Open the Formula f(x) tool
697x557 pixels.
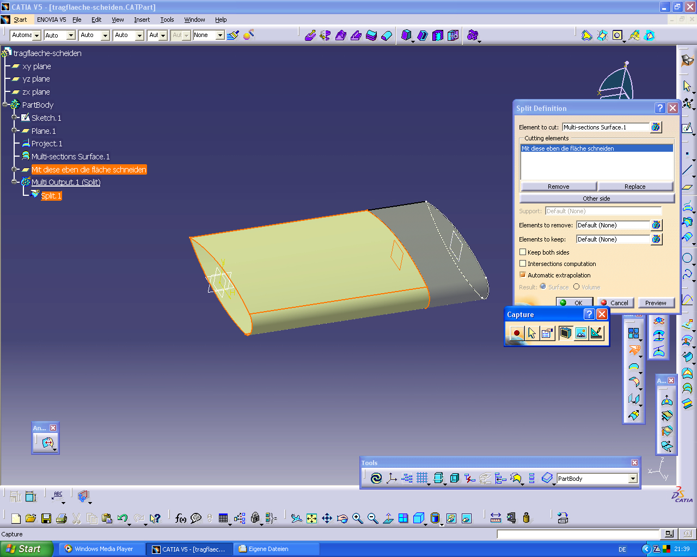(x=181, y=518)
